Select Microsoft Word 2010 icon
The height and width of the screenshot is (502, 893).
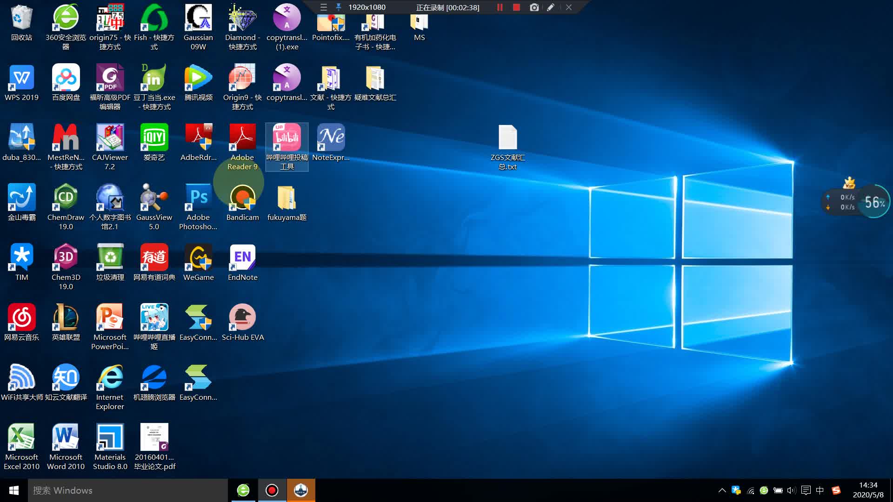click(66, 437)
